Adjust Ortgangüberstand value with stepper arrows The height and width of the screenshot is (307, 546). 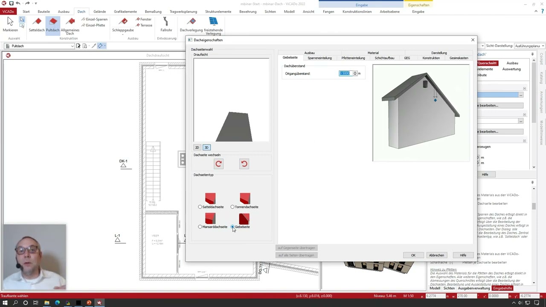(x=355, y=73)
